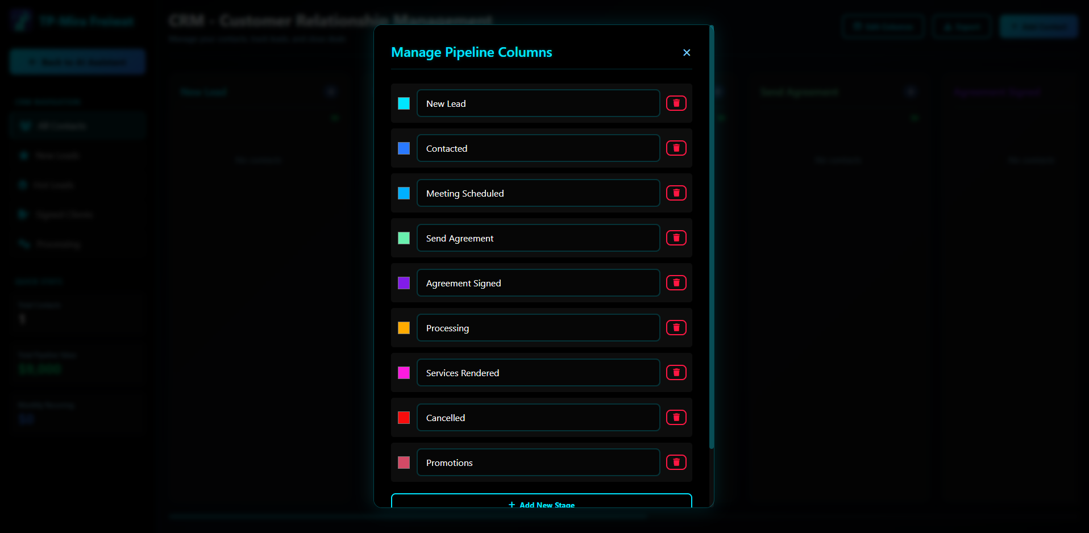Close the Manage Pipeline Columns dialog
Screen dimensions: 1089x533
pyautogui.click(x=687, y=52)
